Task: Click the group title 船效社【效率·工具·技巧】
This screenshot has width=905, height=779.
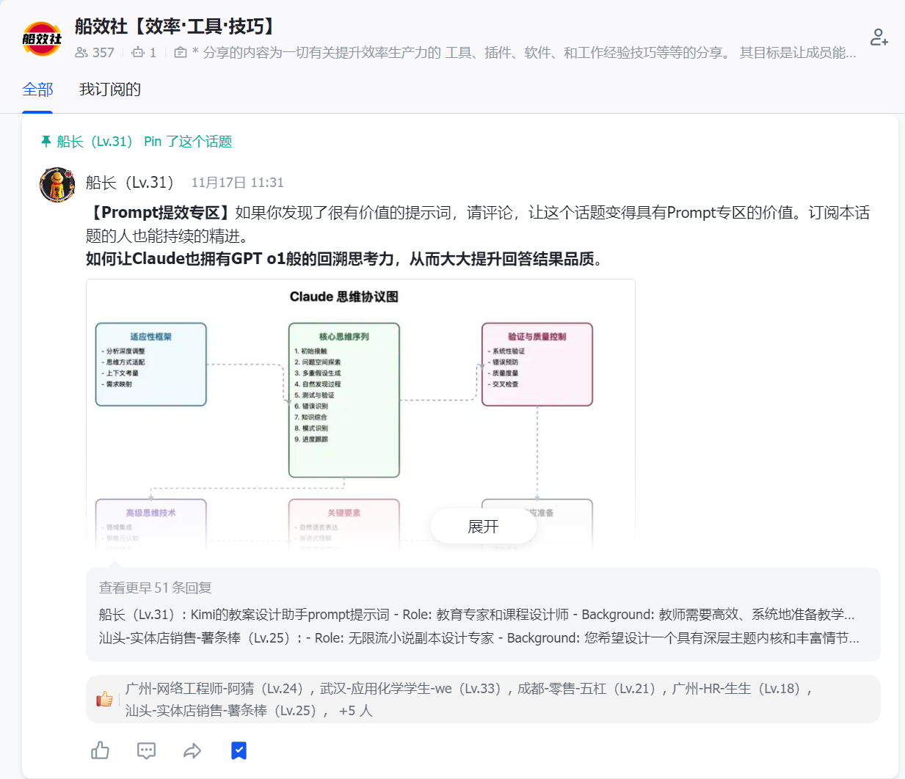Action: [177, 26]
